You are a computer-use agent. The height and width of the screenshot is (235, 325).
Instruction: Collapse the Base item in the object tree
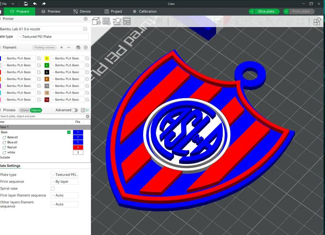point(5,132)
